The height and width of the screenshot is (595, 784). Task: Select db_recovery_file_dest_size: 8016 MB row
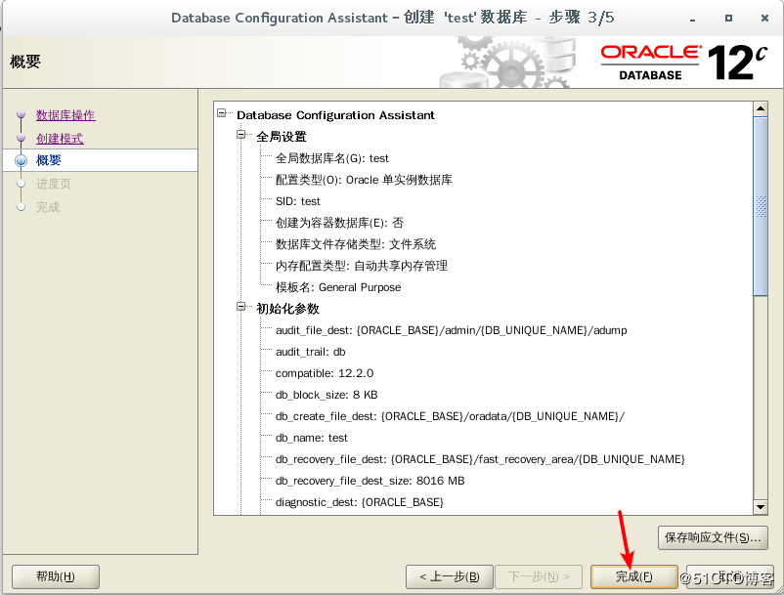click(370, 481)
